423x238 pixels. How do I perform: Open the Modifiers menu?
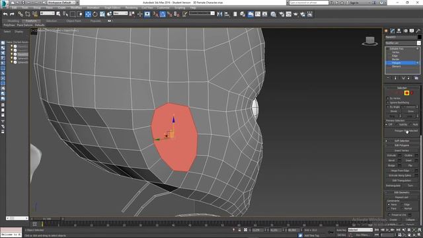[76, 8]
